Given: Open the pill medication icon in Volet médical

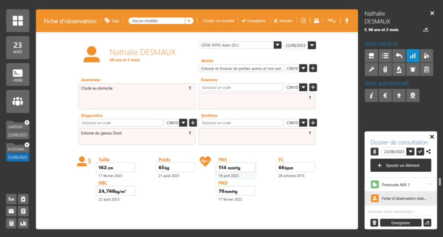Looking at the screenshot, I should pos(427,55).
